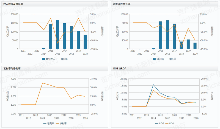Toggle 净利润 legend item in profit chart

(x=159, y=59)
